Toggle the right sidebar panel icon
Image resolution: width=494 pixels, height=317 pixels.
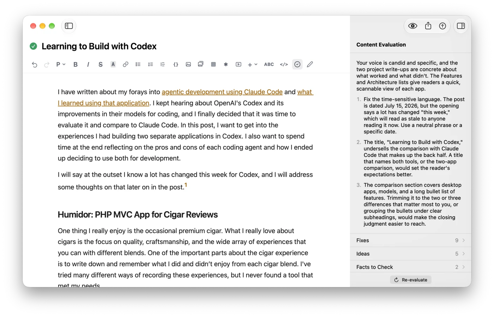pyautogui.click(x=461, y=26)
